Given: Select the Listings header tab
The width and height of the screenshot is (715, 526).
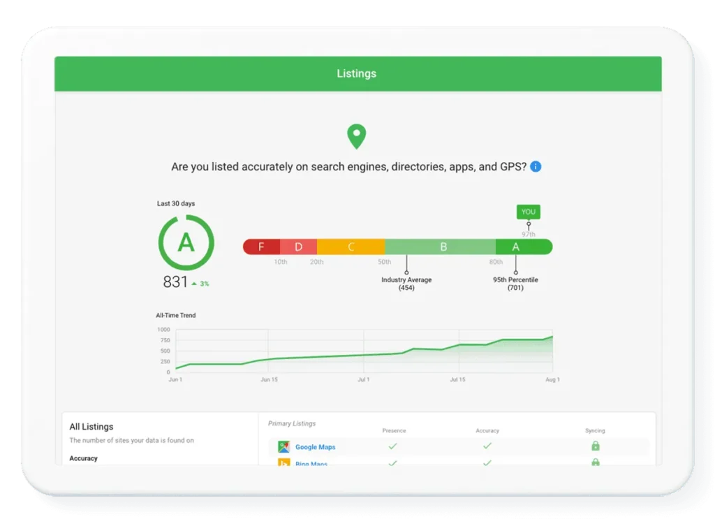Looking at the screenshot, I should point(357,73).
